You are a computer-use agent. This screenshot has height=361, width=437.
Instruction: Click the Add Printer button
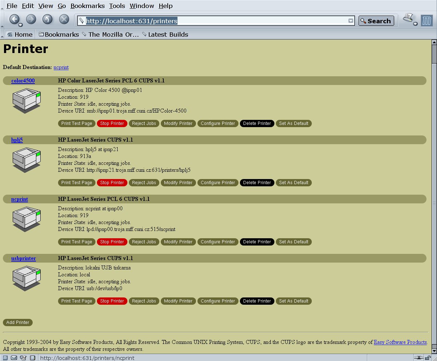click(18, 323)
